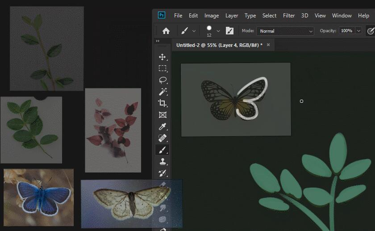Expand the toolbar double-arrow

click(x=158, y=41)
